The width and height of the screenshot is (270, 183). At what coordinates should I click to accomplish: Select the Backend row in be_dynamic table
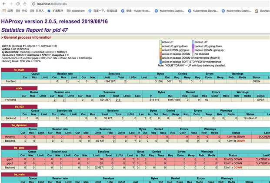point(136,141)
